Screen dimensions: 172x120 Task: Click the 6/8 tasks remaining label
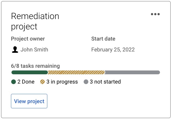pyautogui.click(x=35, y=66)
